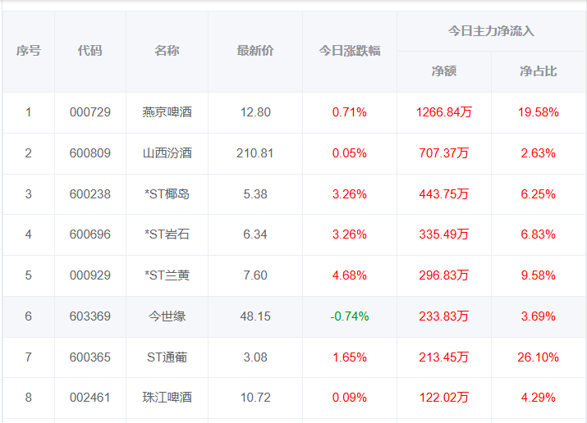Click the 443.75万 net amount
The image size is (587, 423).
pos(444,194)
